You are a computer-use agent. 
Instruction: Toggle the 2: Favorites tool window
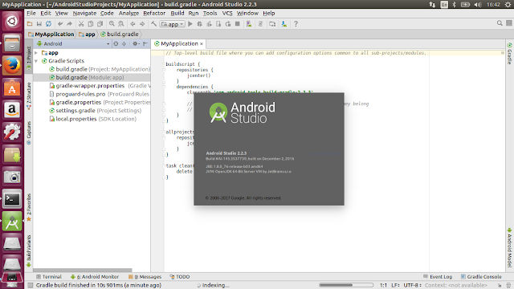click(29, 207)
